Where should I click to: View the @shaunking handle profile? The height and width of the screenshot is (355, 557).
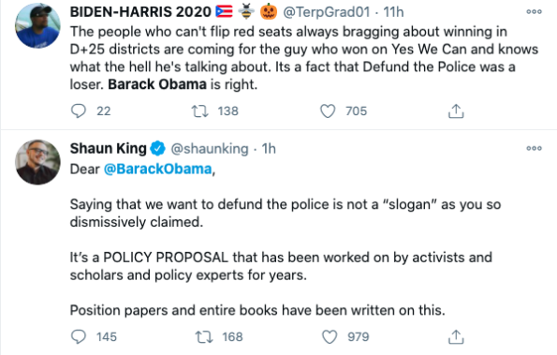coord(210,149)
